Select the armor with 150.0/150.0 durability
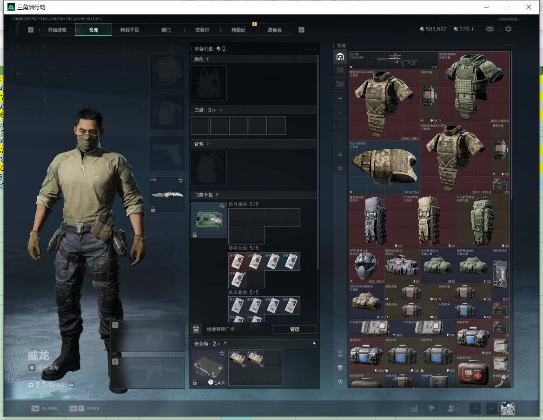 click(474, 87)
